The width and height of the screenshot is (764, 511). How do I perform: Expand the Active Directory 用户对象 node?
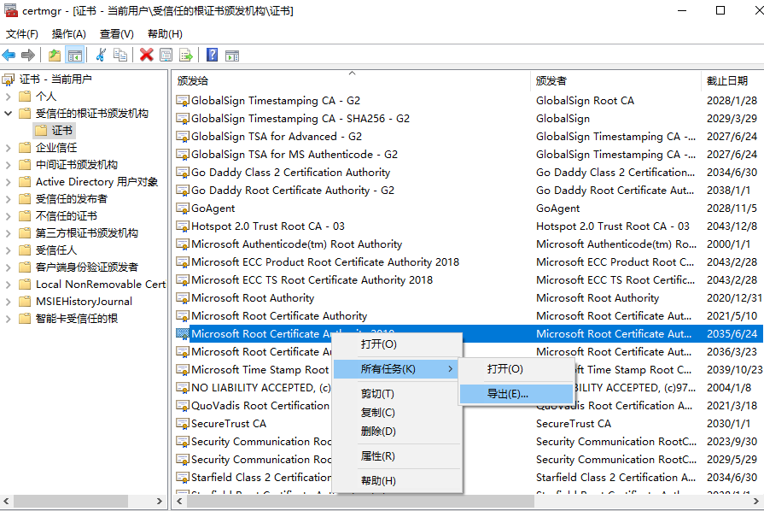(x=9, y=182)
